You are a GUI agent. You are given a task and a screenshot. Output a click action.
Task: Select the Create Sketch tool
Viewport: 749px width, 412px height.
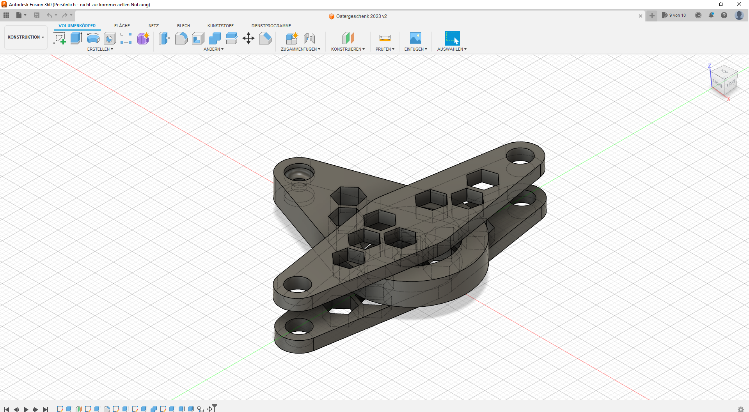(59, 38)
